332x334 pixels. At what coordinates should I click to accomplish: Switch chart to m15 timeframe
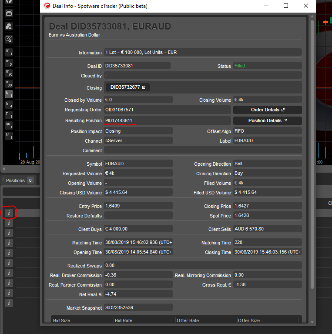coord(9,73)
